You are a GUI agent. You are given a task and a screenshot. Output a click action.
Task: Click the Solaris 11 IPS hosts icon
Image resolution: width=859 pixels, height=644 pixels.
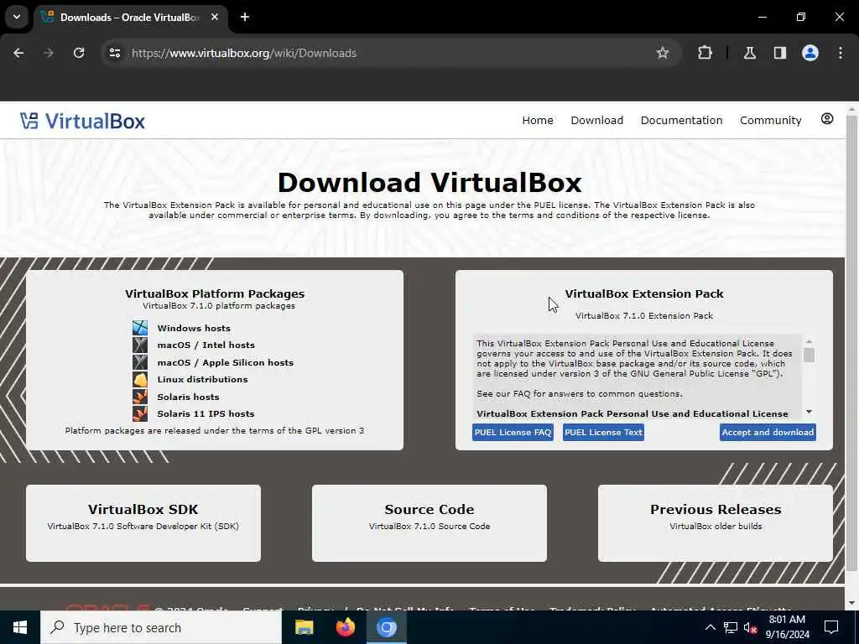tap(140, 413)
